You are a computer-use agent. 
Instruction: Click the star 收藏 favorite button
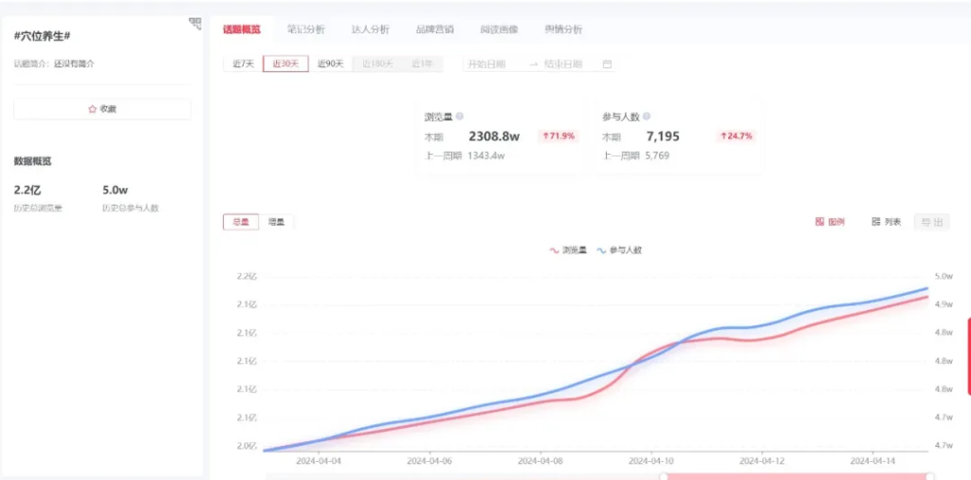(102, 109)
